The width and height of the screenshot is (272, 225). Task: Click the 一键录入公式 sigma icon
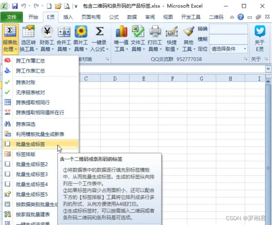pos(99,31)
